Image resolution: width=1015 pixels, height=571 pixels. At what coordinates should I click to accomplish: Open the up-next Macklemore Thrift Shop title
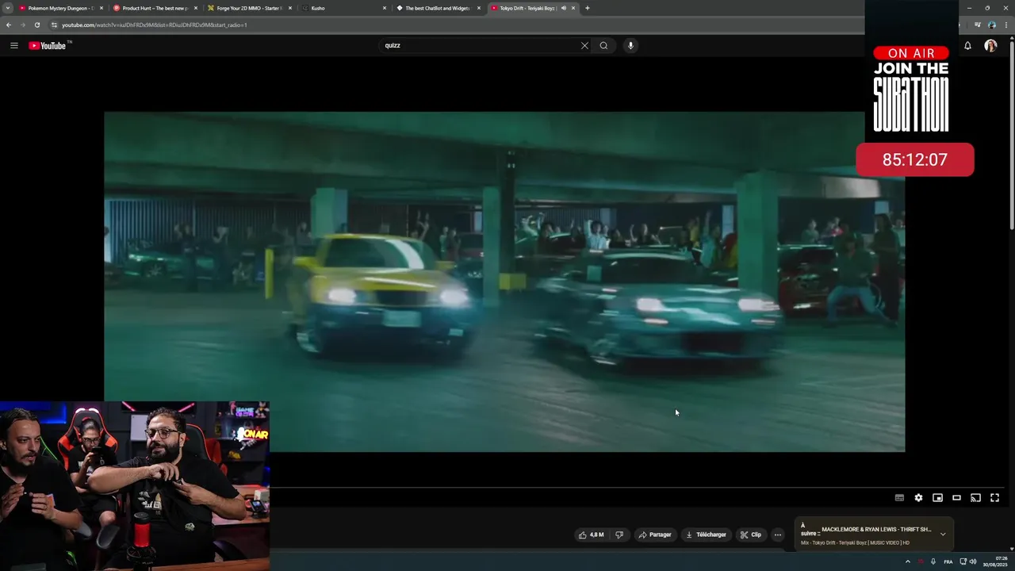[x=876, y=529]
